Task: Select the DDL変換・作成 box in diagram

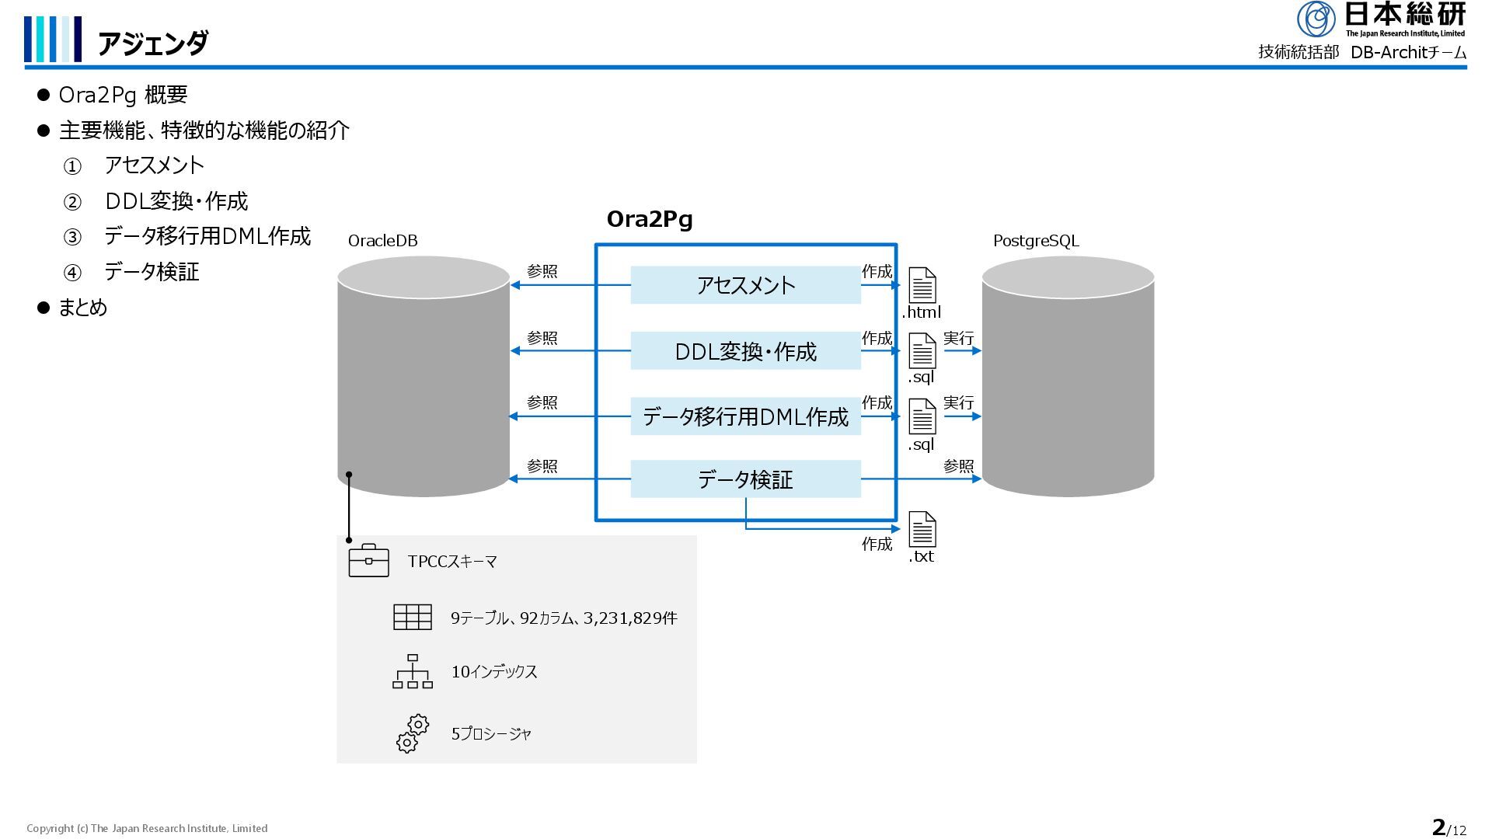Action: click(745, 351)
